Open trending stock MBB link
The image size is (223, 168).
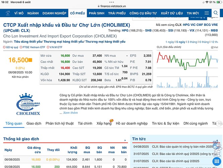[214, 31]
